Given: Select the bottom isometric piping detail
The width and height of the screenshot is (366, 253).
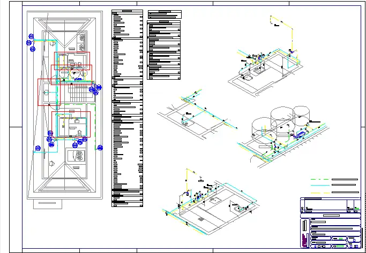Looking at the screenshot, I should click(209, 203).
